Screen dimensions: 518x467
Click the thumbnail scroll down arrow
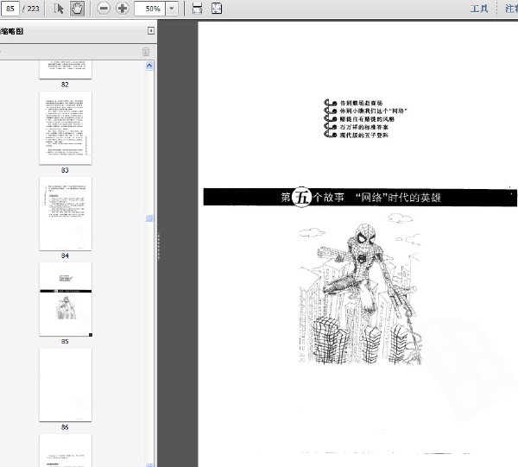coord(149,464)
